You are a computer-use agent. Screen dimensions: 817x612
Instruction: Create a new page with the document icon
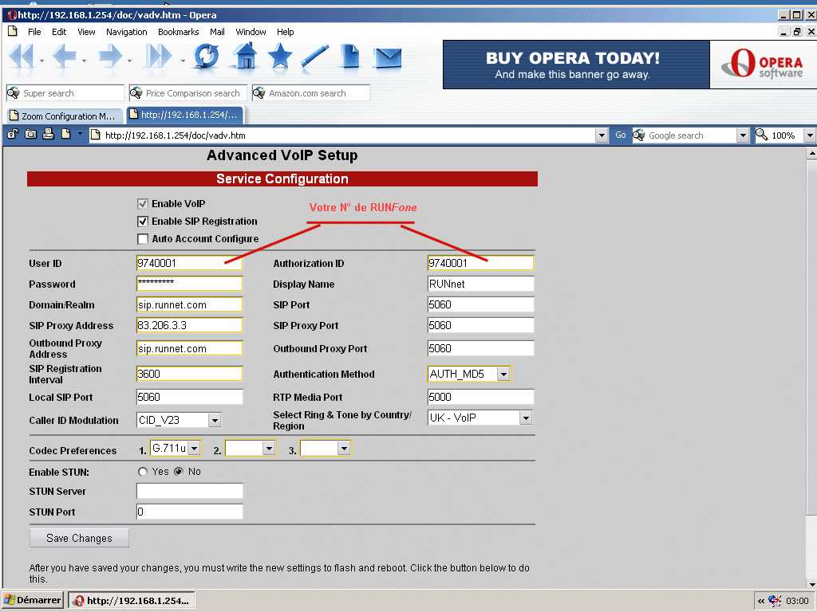click(x=350, y=57)
